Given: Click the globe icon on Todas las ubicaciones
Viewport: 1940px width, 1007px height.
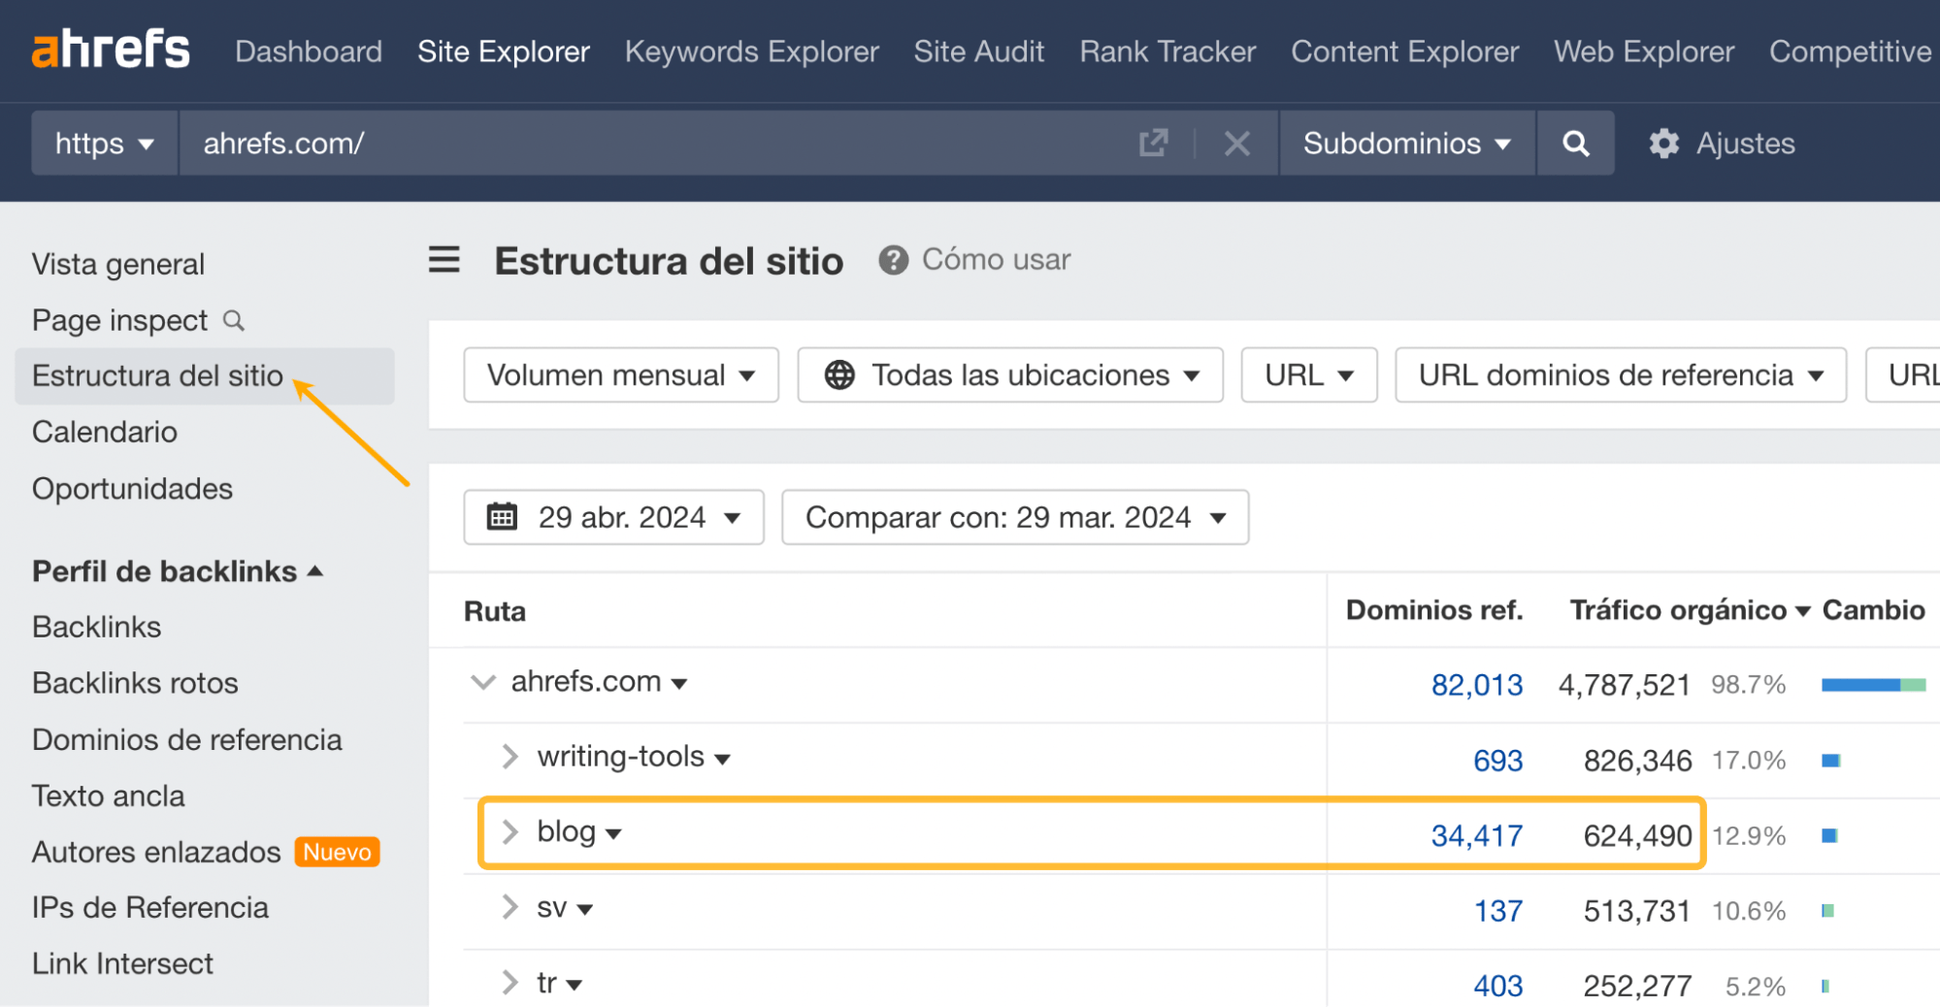Looking at the screenshot, I should click(x=839, y=374).
